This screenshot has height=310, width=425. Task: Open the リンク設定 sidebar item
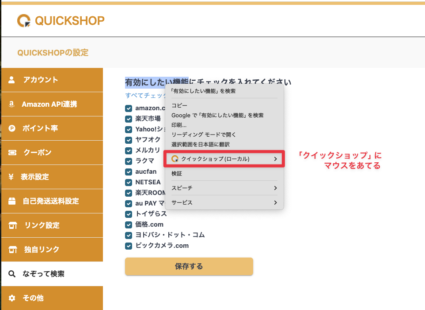[42, 225]
